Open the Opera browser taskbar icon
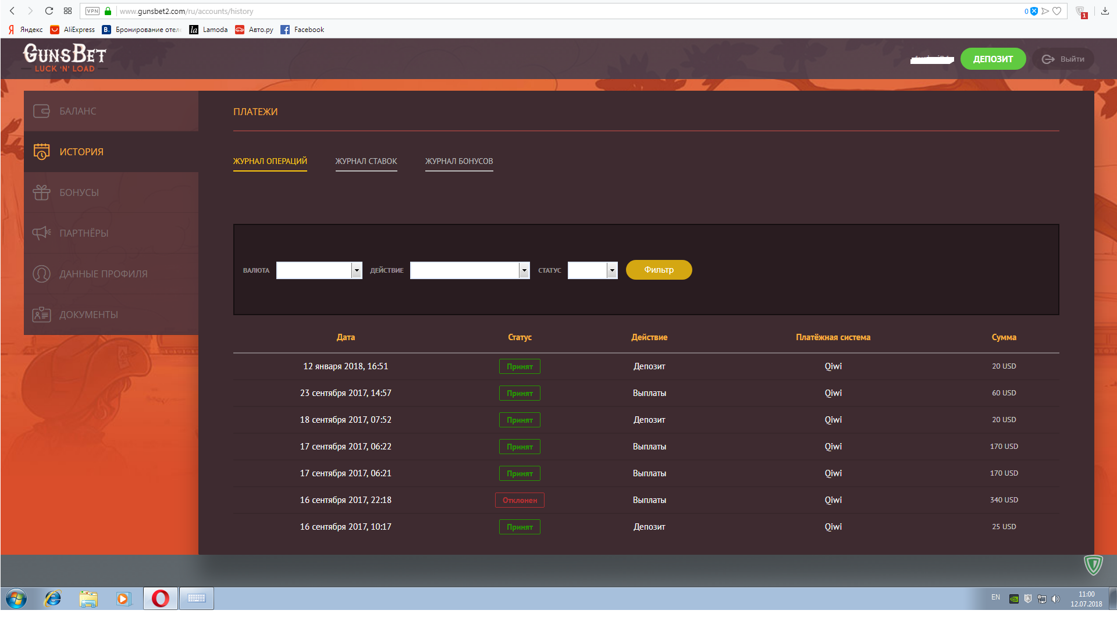 coord(161,598)
